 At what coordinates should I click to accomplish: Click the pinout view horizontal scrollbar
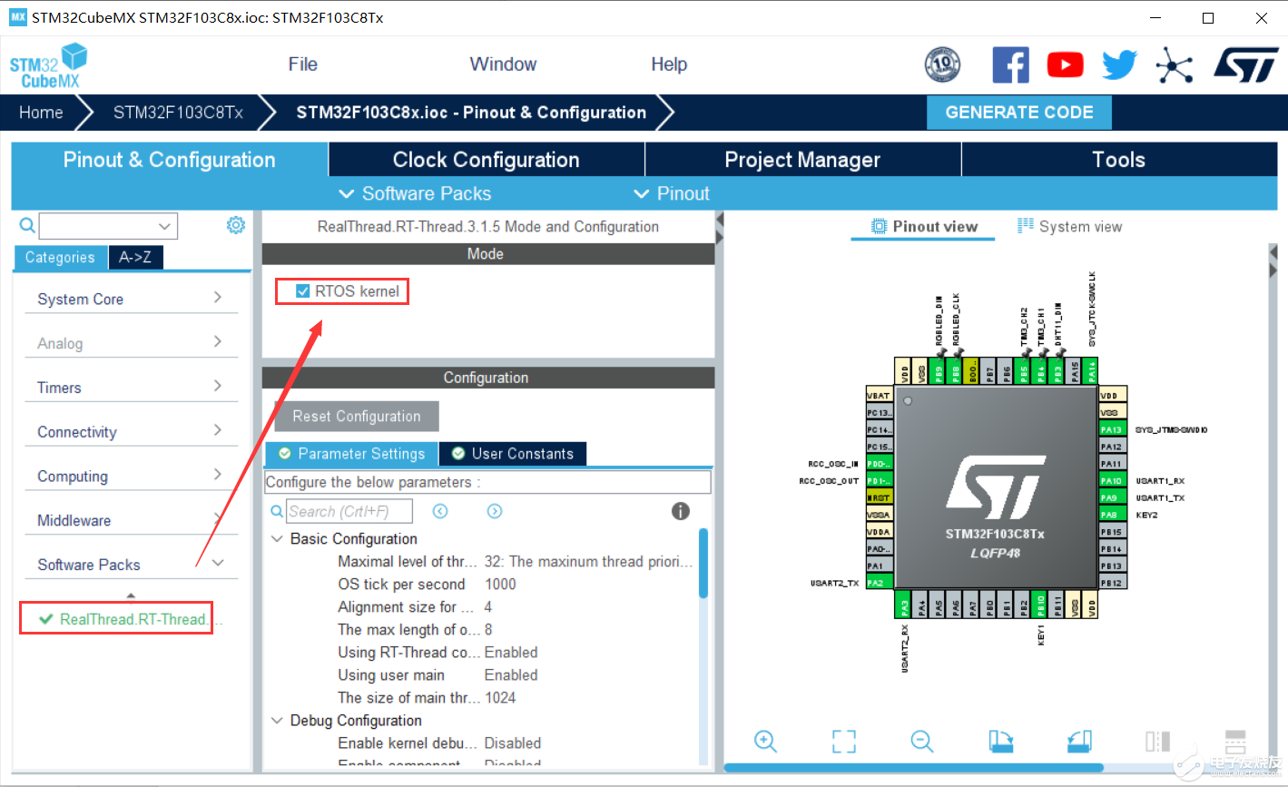point(914,768)
